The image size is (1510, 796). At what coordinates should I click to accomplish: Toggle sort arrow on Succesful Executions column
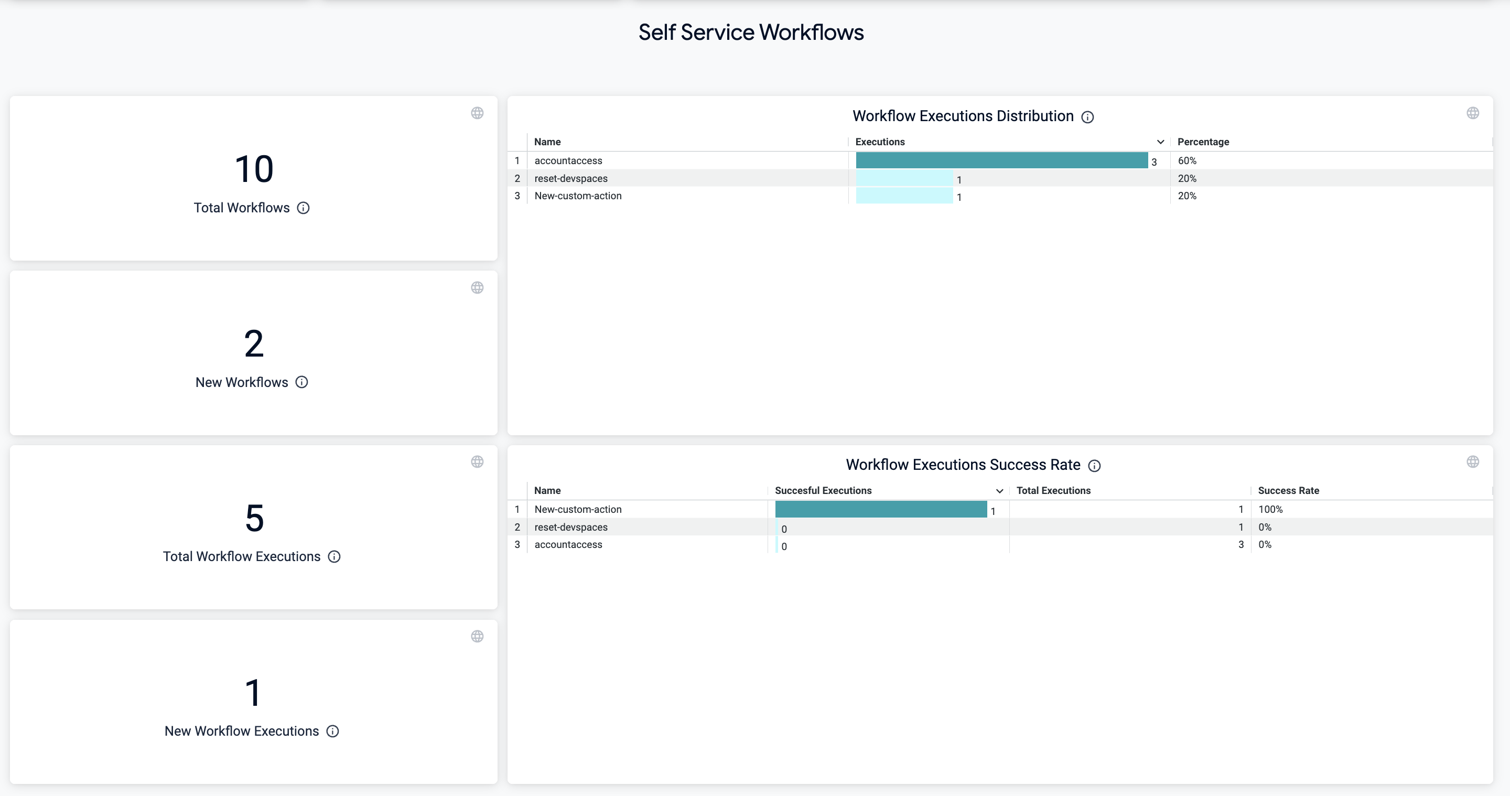tap(999, 491)
